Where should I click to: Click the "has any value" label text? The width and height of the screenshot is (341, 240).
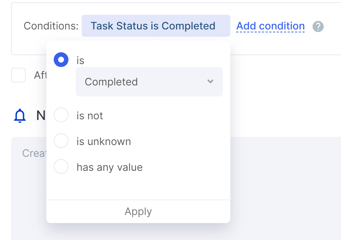pyautogui.click(x=110, y=167)
